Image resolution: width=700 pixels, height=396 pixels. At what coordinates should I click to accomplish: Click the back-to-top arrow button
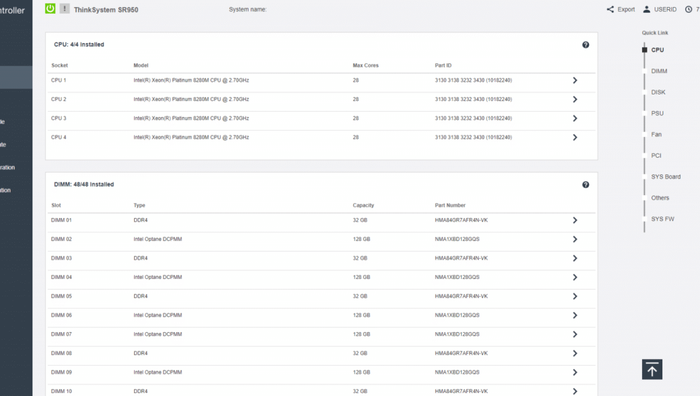tap(652, 369)
